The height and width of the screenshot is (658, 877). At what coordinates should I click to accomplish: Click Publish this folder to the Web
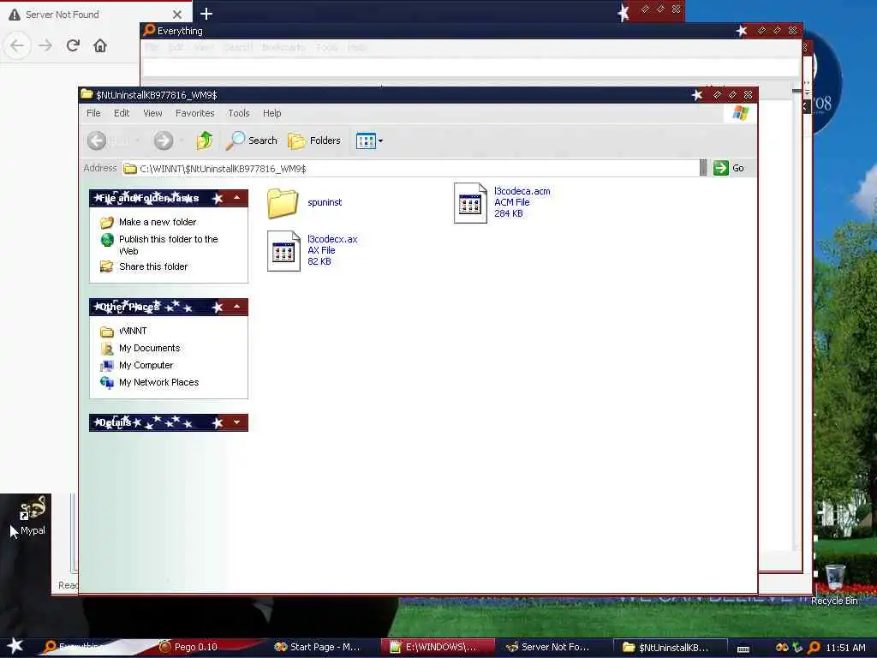click(168, 245)
